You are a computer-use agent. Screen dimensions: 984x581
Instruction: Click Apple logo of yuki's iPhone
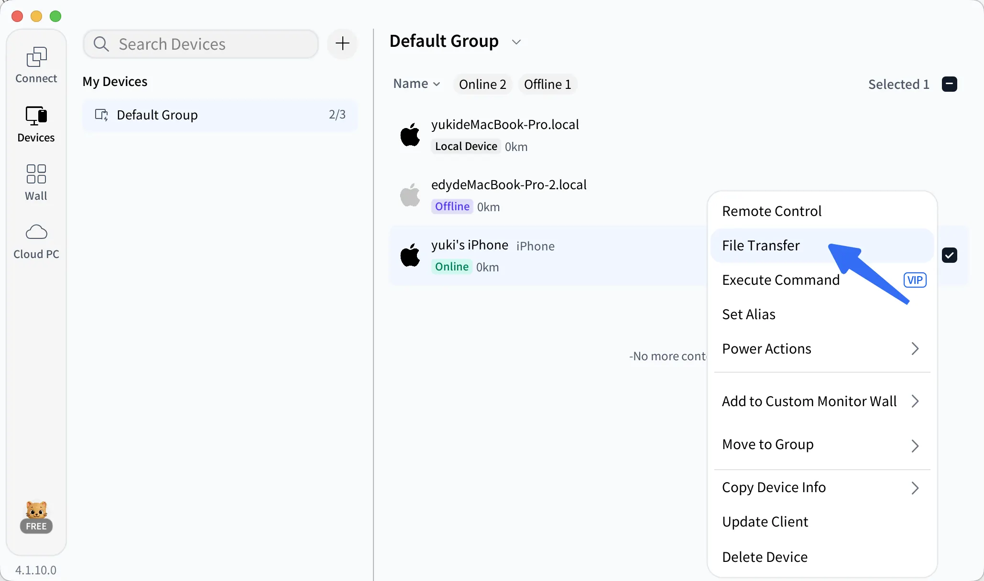(x=410, y=255)
